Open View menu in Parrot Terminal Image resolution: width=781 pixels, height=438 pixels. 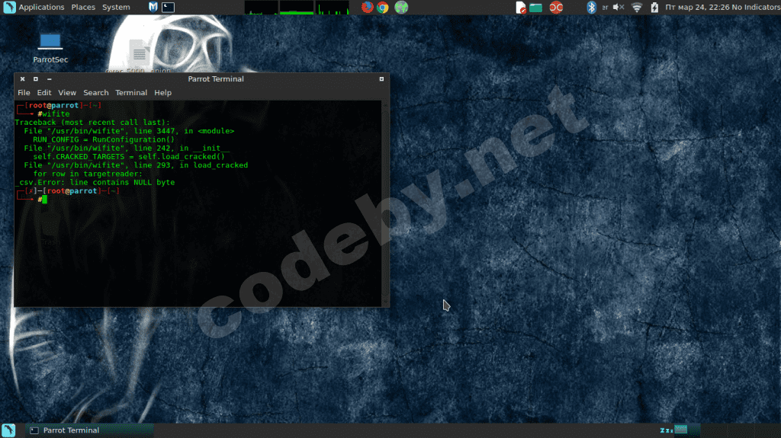click(x=67, y=93)
